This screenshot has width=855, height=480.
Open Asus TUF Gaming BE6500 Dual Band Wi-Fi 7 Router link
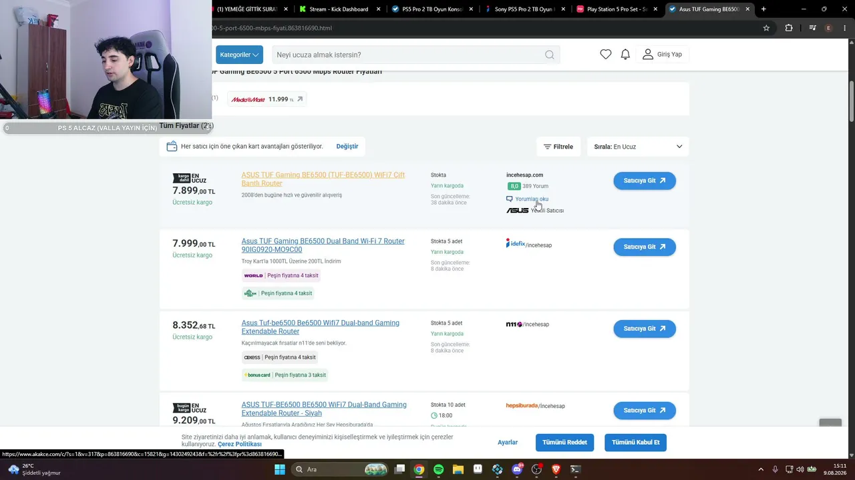click(x=323, y=245)
